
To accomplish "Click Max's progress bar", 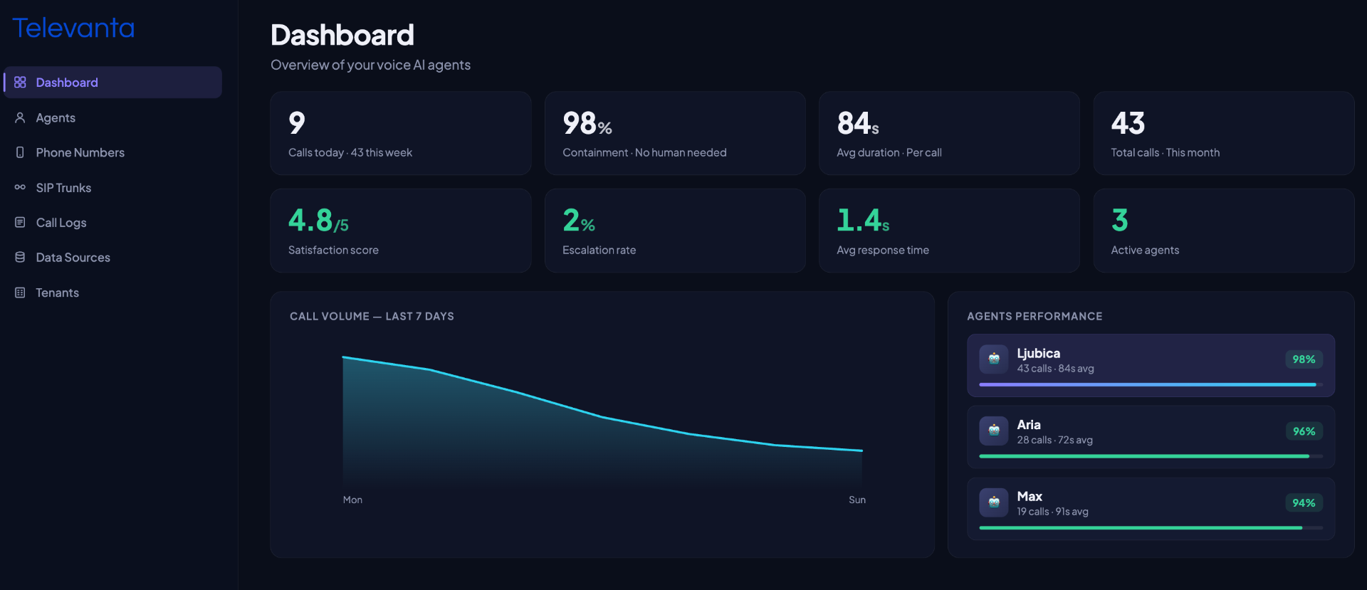I will [1151, 528].
